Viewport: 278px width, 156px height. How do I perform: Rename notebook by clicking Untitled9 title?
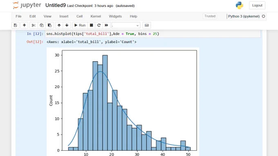point(56,5)
